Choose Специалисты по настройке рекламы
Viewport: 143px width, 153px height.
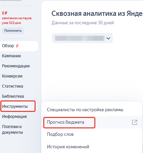(x=85, y=110)
